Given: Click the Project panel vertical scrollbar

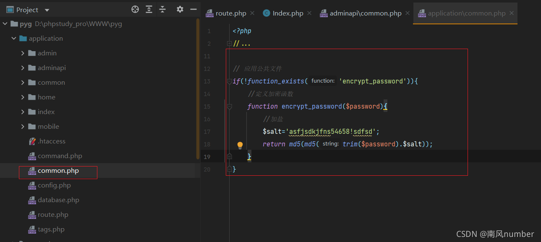Looking at the screenshot, I should pyautogui.click(x=198, y=88).
